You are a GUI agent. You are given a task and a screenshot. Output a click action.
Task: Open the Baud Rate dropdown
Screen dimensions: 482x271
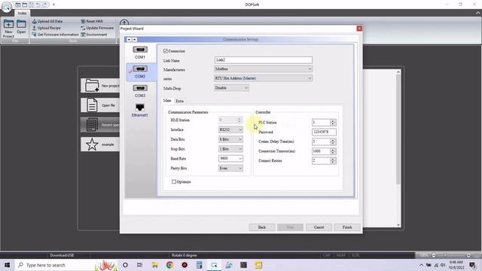(230, 159)
